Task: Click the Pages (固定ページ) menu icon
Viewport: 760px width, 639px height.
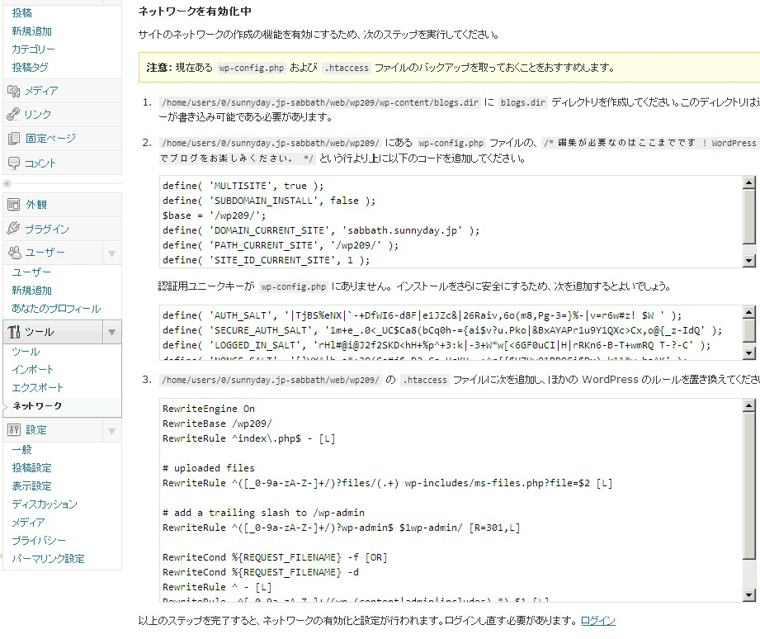Action: click(x=13, y=139)
